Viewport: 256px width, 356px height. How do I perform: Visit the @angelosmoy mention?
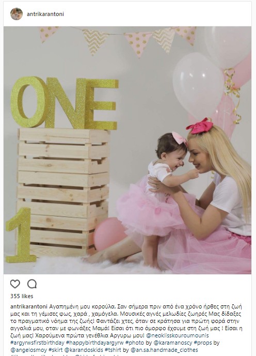pos(28,350)
